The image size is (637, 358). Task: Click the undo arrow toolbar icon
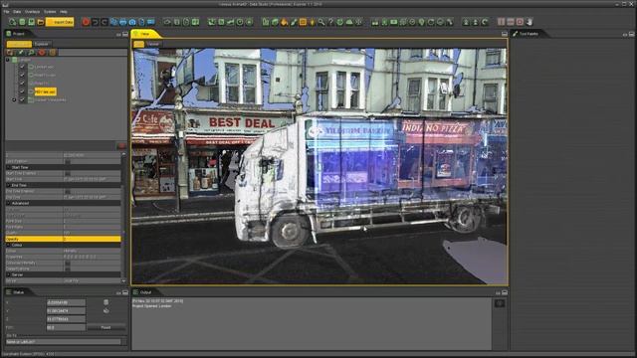click(96, 22)
